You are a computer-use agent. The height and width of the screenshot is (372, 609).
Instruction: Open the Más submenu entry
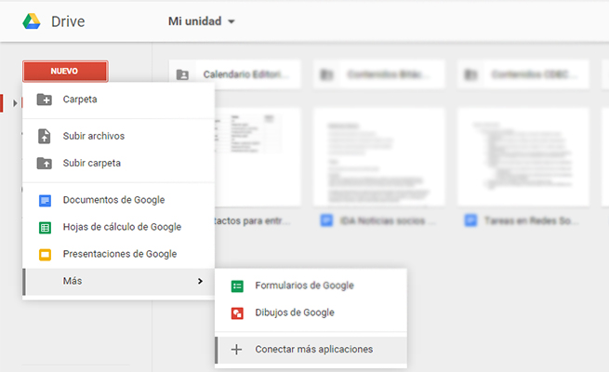(x=118, y=282)
